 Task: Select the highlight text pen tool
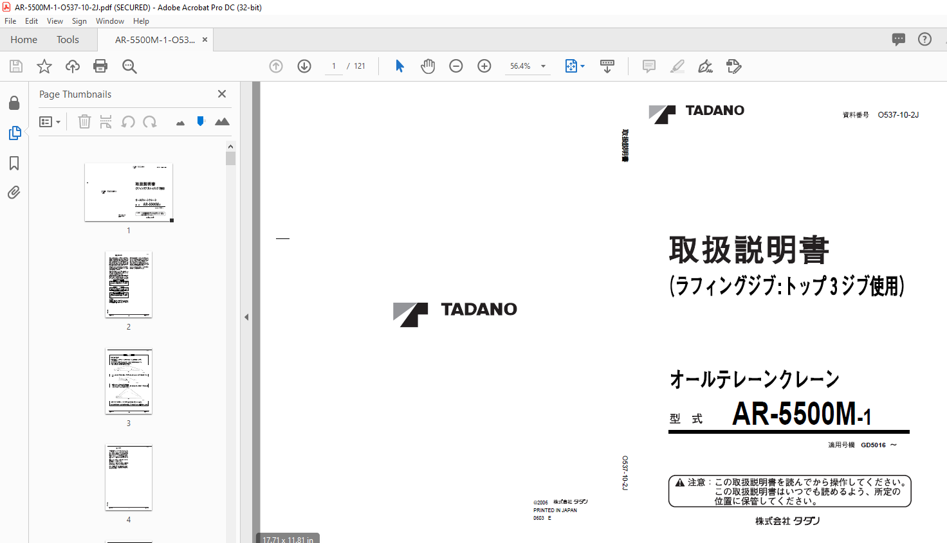pos(677,66)
